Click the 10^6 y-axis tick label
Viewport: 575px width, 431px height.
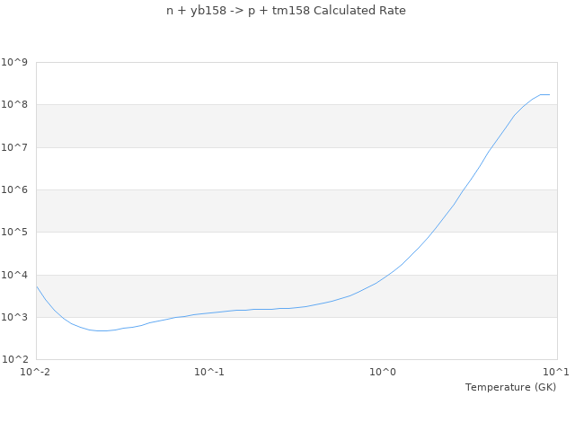click(14, 190)
